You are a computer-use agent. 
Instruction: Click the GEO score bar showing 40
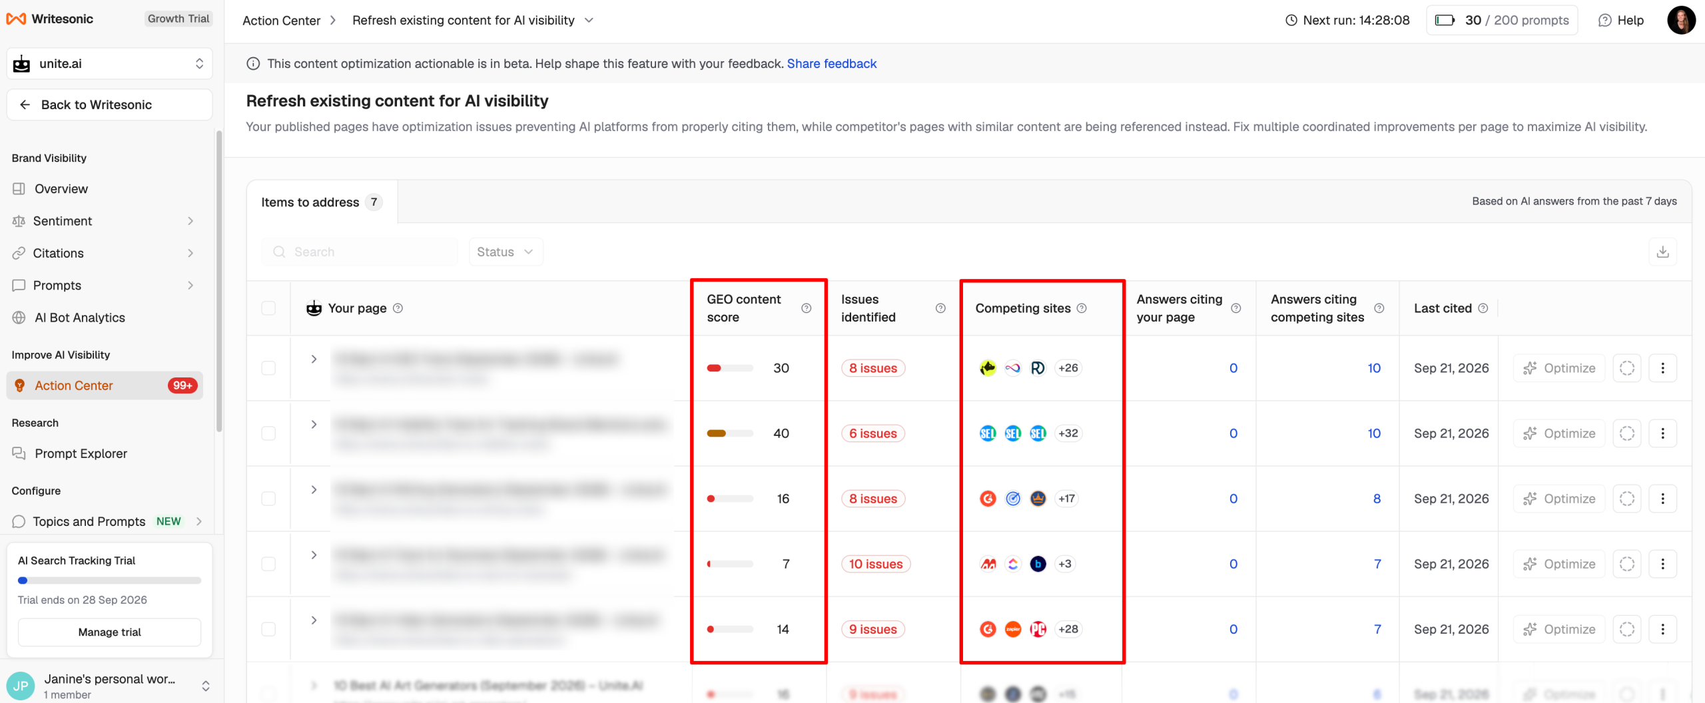[730, 433]
